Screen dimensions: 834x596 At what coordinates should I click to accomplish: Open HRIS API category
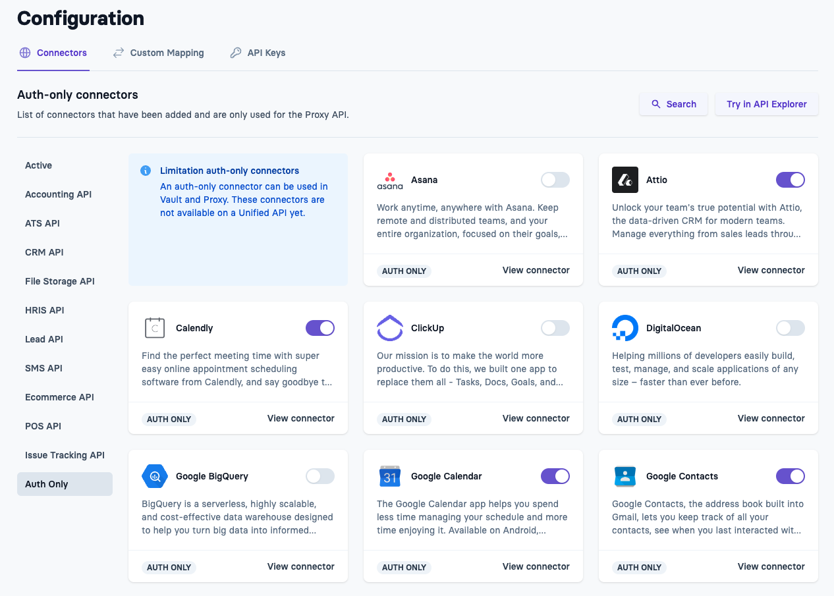(65, 310)
